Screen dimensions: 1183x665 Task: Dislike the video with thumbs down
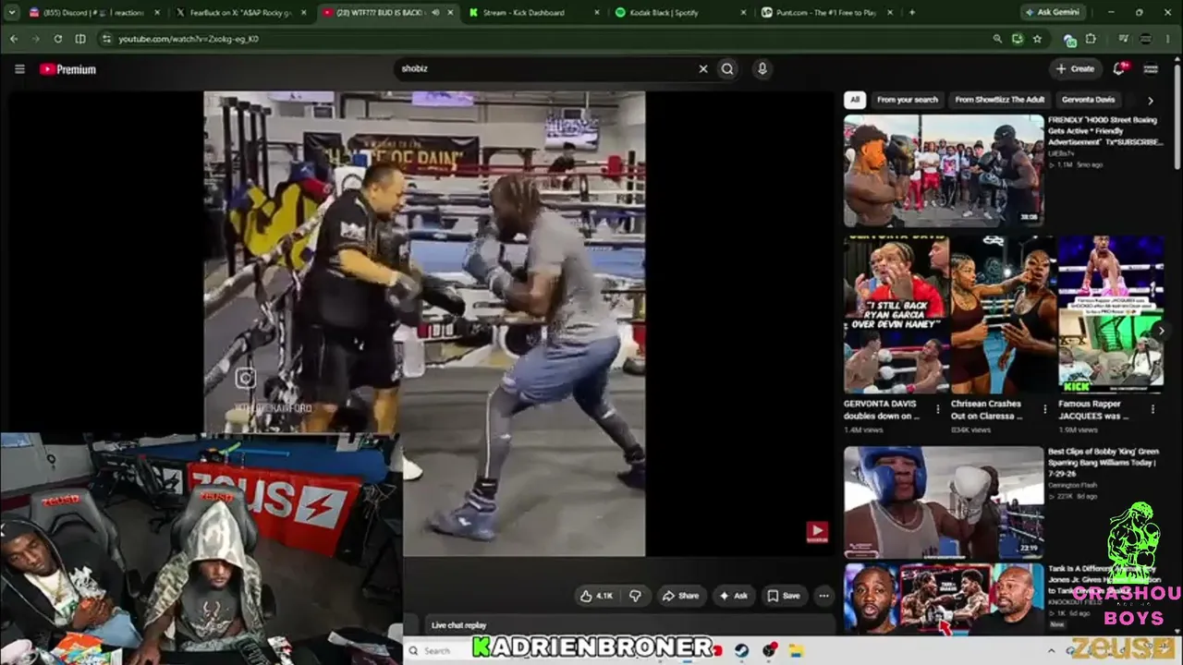coord(635,596)
